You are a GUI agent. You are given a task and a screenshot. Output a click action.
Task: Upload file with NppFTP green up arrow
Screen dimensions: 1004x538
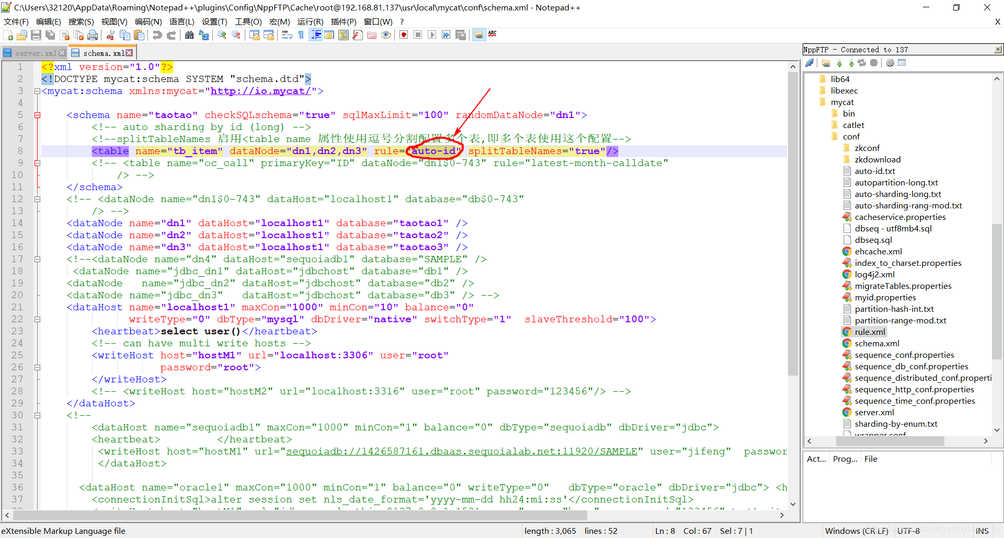[x=851, y=63]
